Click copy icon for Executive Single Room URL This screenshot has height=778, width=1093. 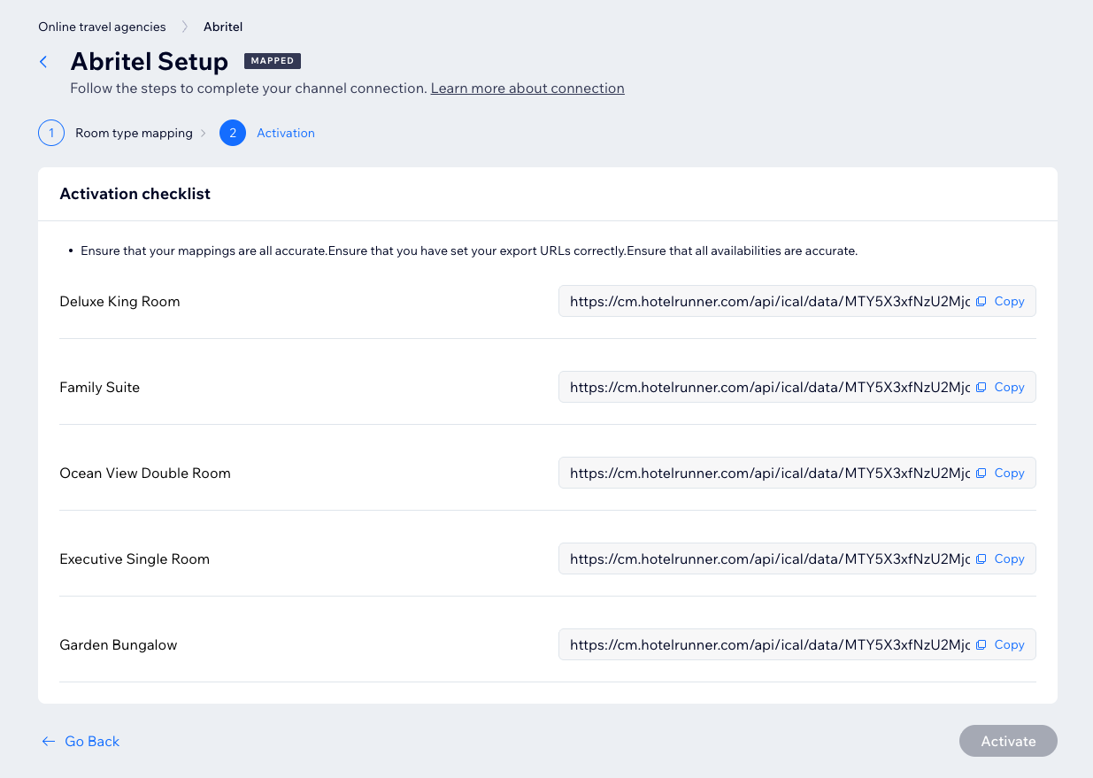(x=981, y=559)
